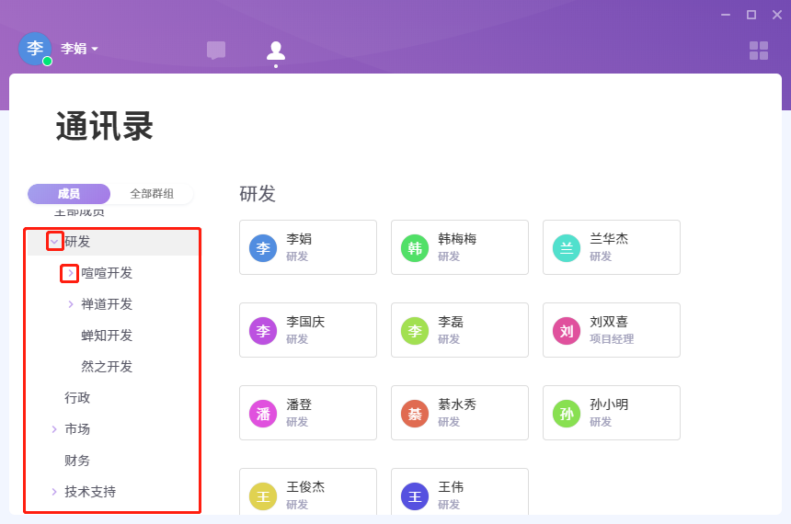
Task: Open the contacts person icon
Action: coord(276,51)
